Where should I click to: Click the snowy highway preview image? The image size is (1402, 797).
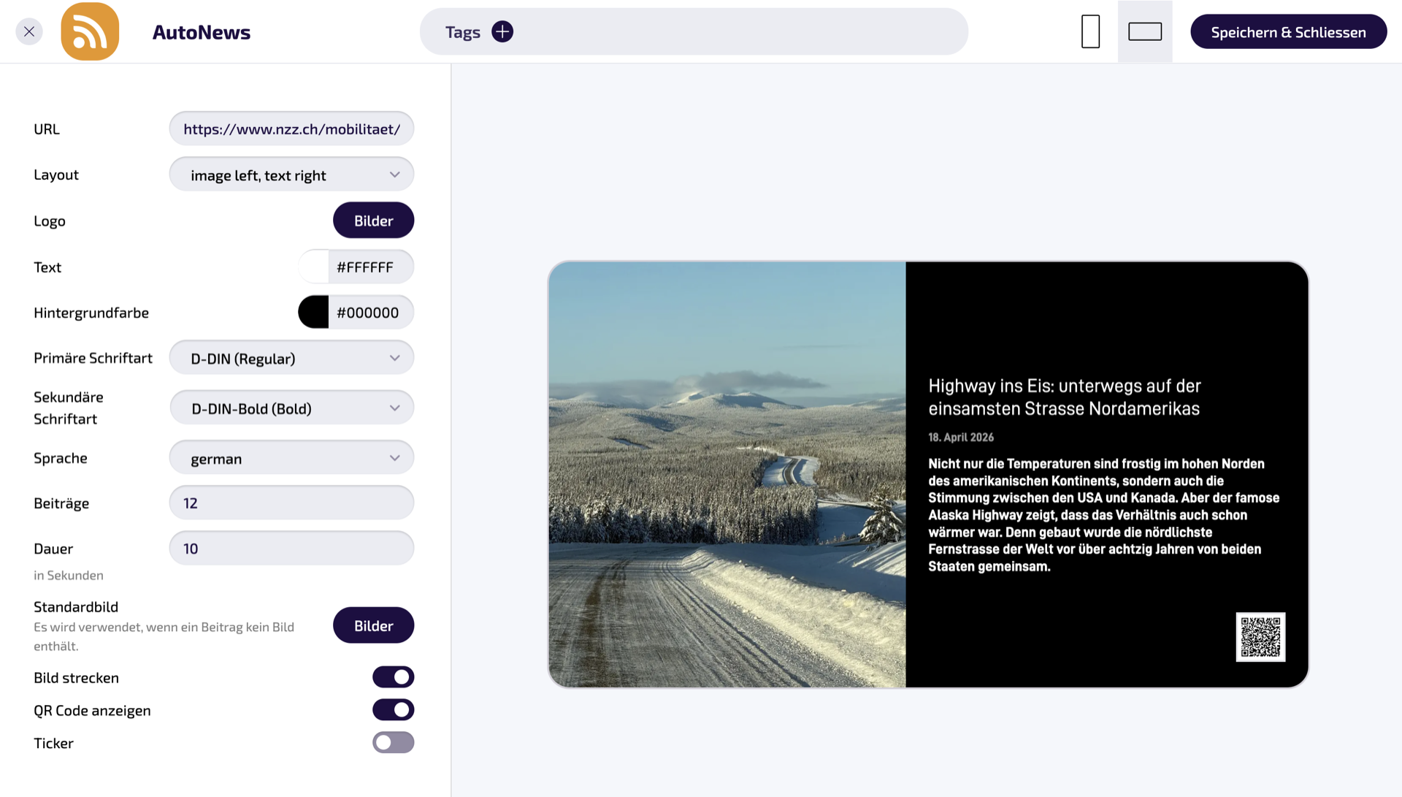(727, 475)
